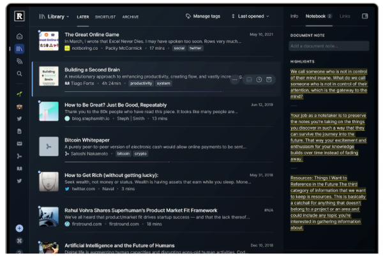Click the archive box icon on Building a Second Brain
The image size is (383, 256).
point(269,80)
